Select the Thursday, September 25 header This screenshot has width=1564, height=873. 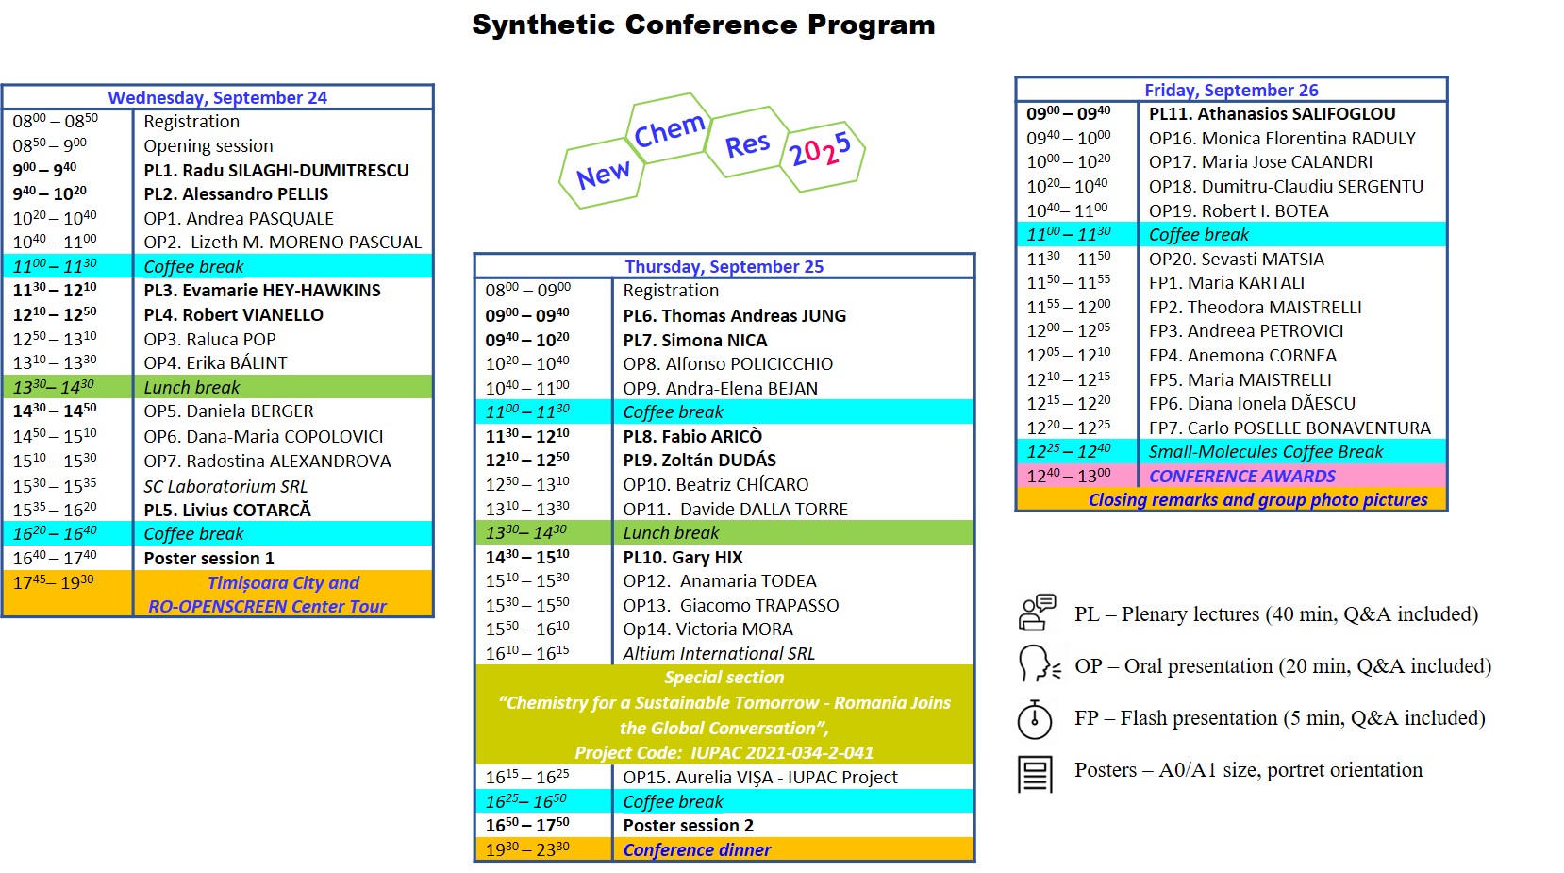click(x=724, y=266)
